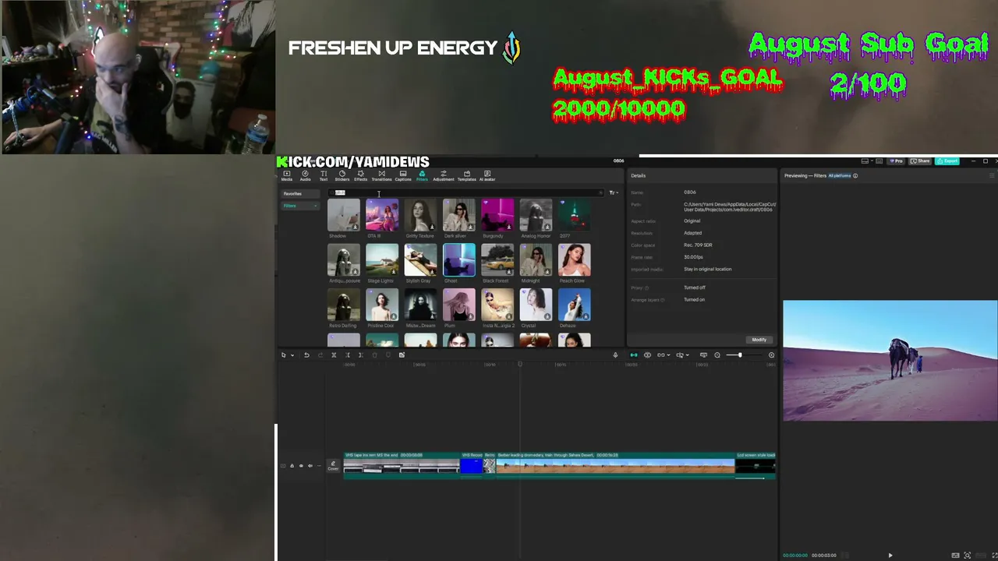Open the Adjustment tab icon
Viewport: 998px width, 561px height.
point(444,174)
